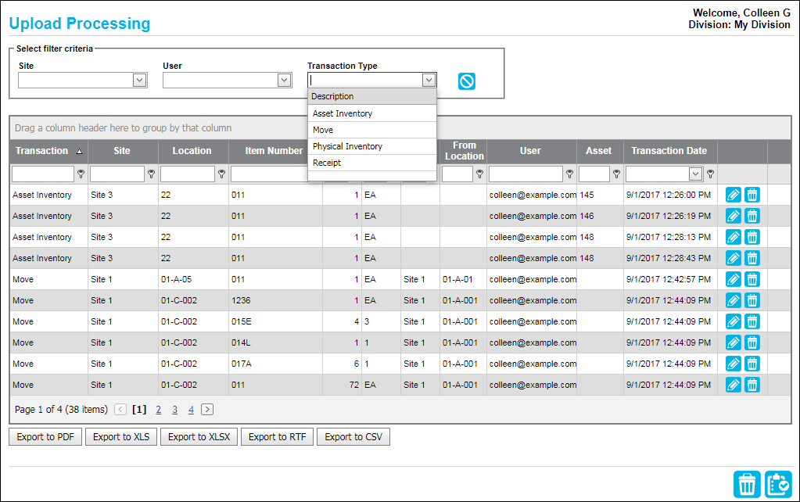Open the Transaction Date filter calendar dropdown
Image resolution: width=800 pixels, height=502 pixels.
pos(695,174)
